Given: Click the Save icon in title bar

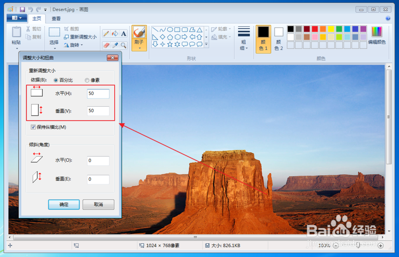Looking at the screenshot, I should (22, 10).
